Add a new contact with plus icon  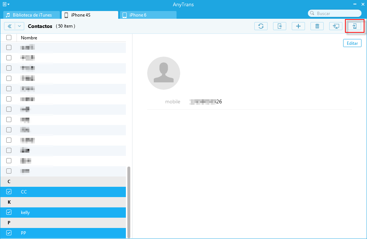[x=298, y=26]
